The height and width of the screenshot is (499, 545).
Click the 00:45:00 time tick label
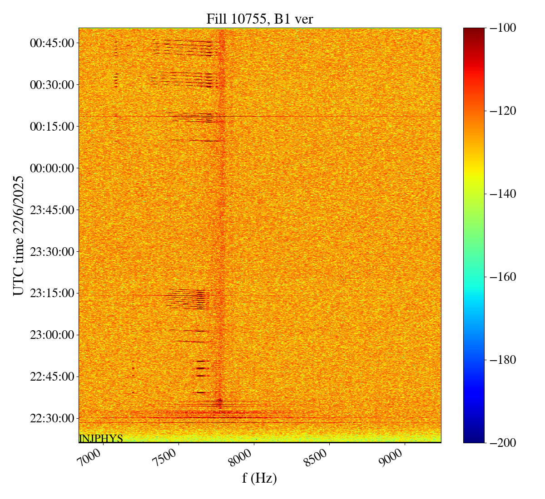[52, 43]
